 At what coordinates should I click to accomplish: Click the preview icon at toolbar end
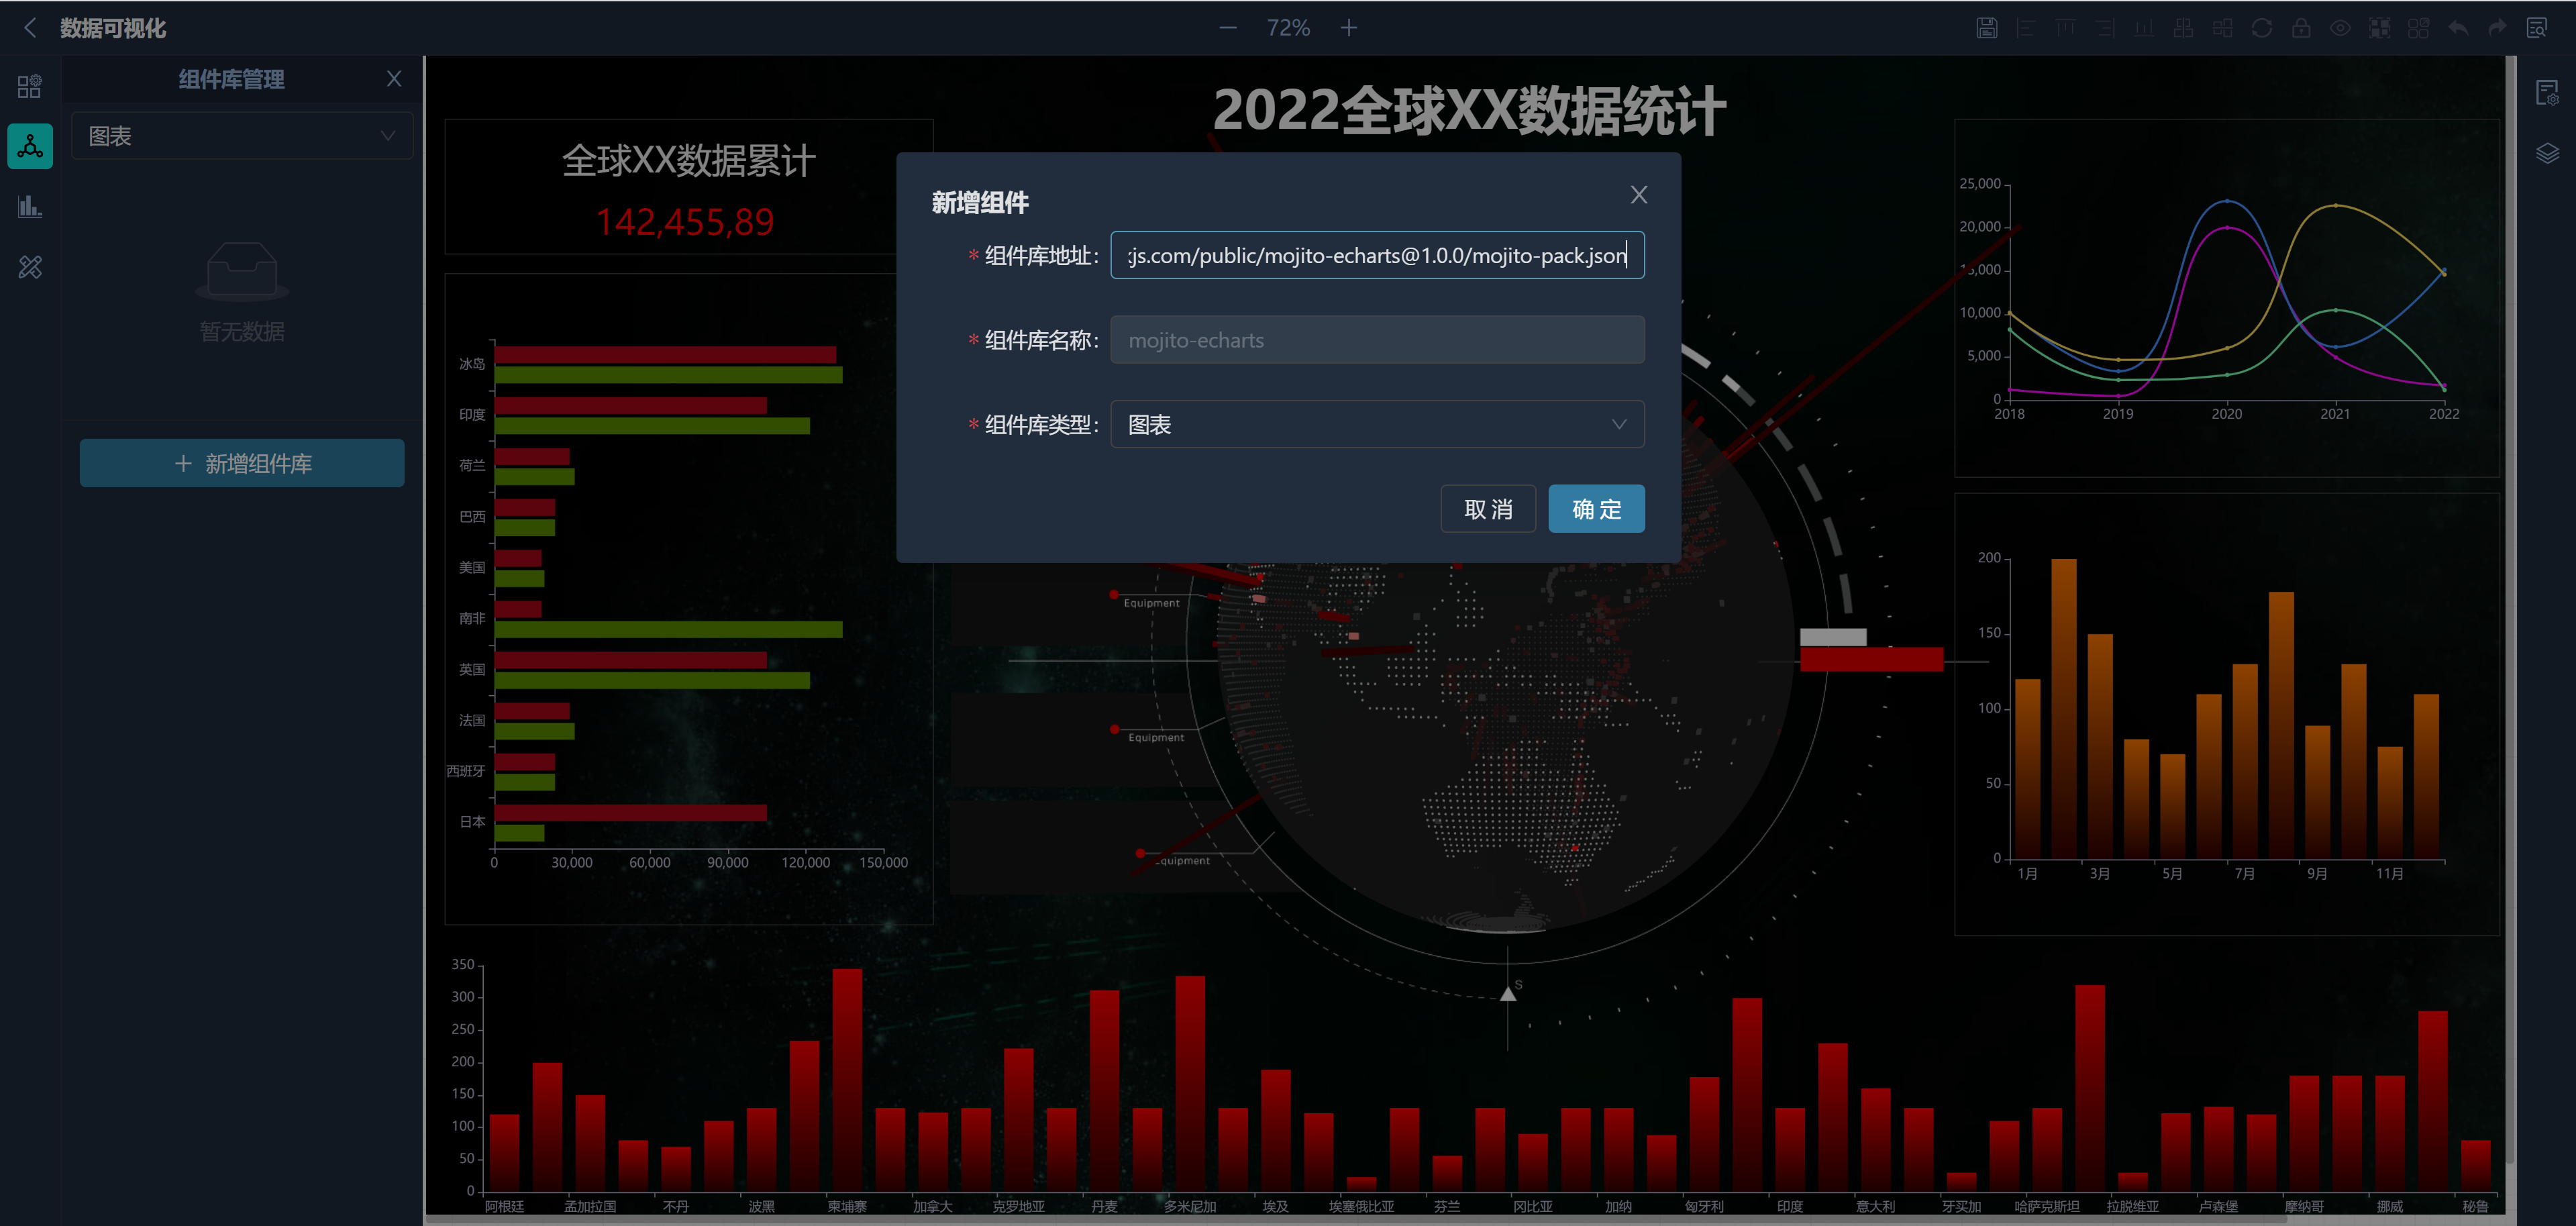click(2536, 28)
